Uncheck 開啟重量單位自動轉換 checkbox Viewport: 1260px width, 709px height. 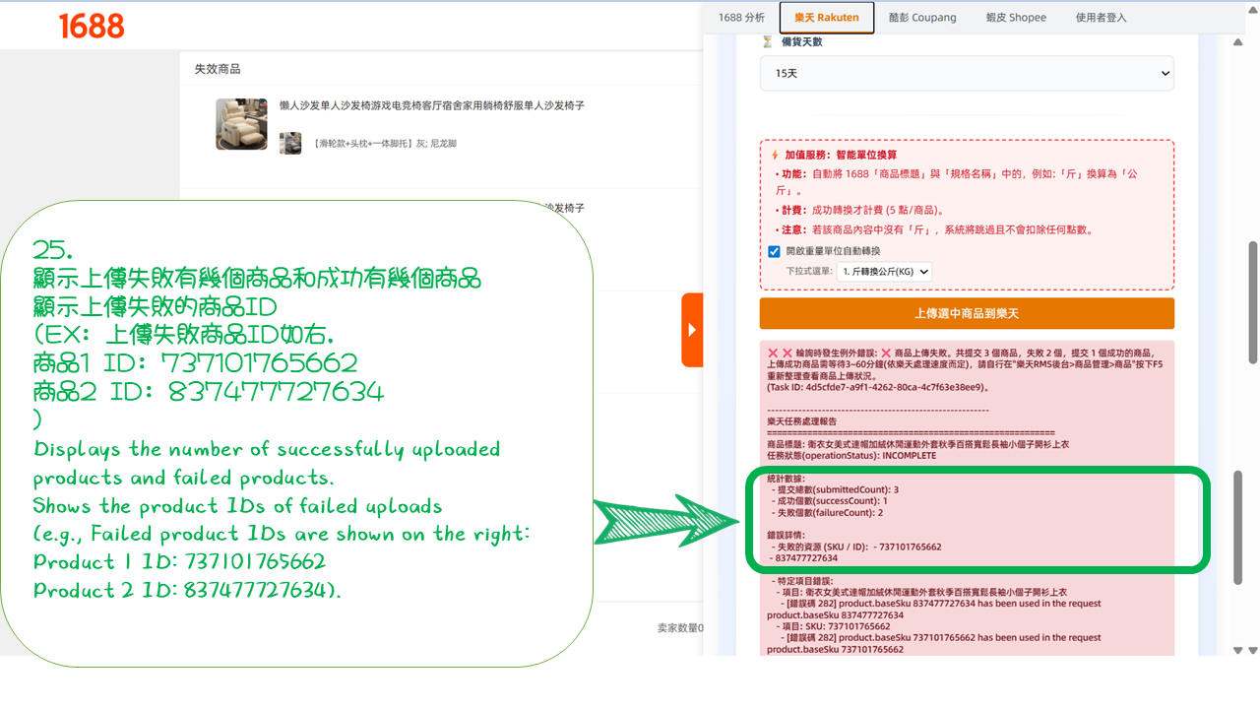point(774,252)
